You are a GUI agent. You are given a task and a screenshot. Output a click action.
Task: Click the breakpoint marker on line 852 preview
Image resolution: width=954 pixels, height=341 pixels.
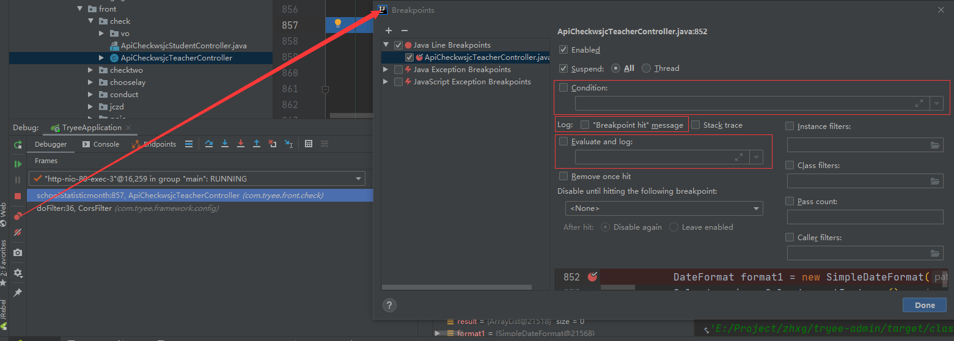(592, 277)
